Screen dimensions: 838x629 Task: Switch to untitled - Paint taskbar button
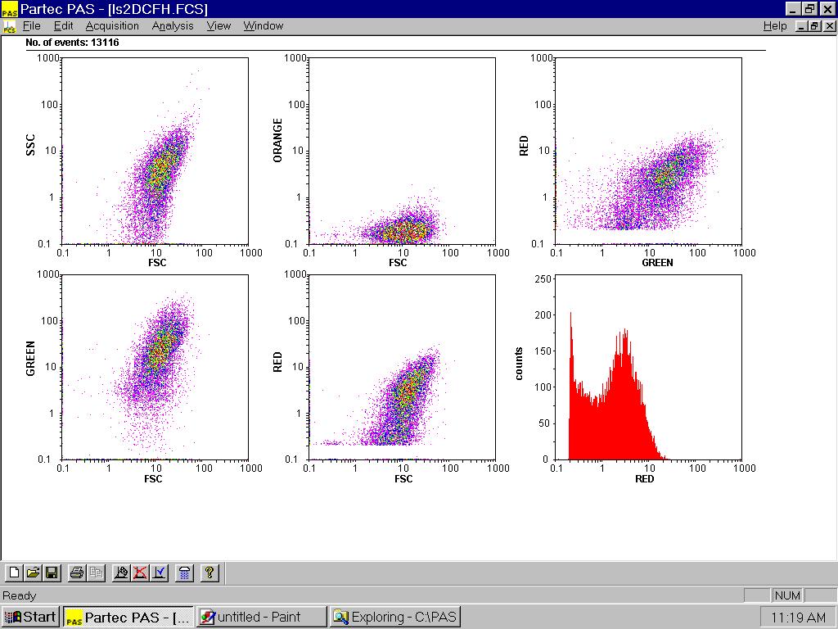tap(261, 617)
